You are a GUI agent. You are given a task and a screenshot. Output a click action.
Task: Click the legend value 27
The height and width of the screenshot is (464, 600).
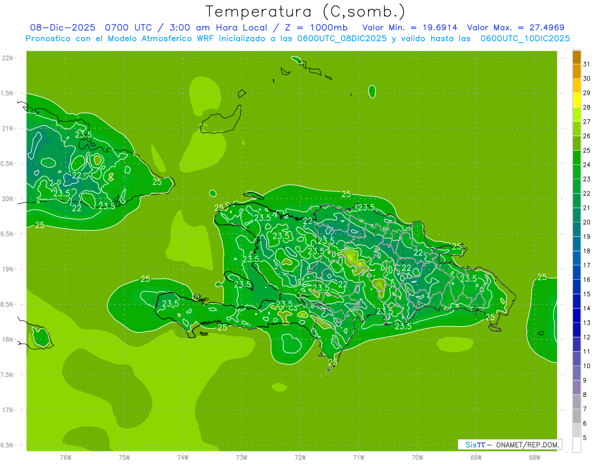[587, 122]
